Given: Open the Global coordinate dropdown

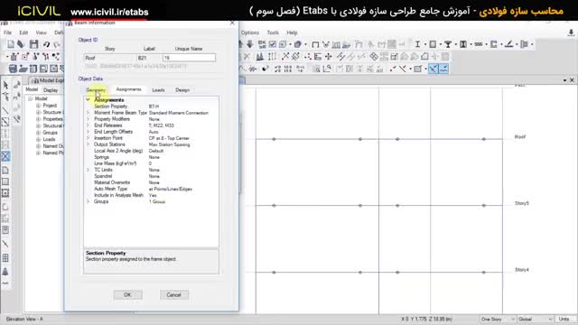Looking at the screenshot, I should point(536,319).
